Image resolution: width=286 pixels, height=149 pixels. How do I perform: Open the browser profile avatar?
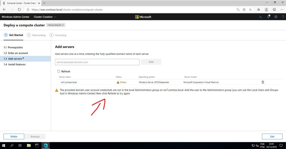tap(266, 9)
